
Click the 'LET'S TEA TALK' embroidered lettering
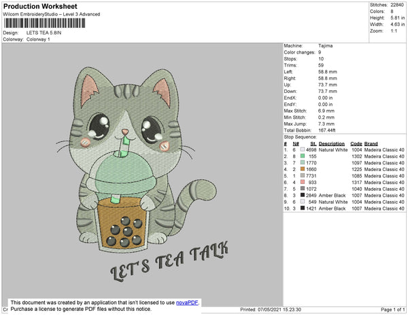pos(169,261)
